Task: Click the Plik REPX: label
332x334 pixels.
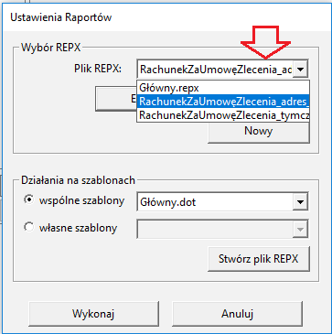Action: click(98, 70)
